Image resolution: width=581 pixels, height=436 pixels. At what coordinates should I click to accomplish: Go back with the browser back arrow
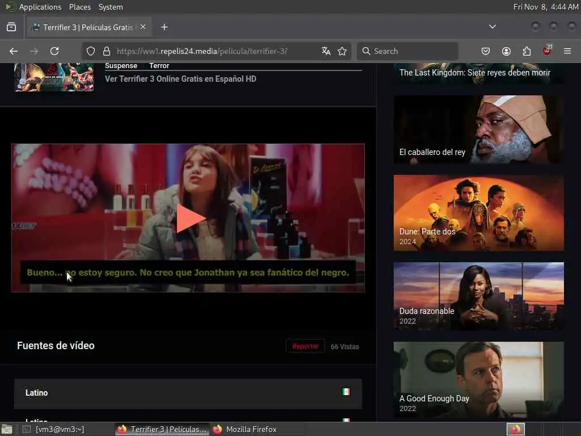point(14,51)
